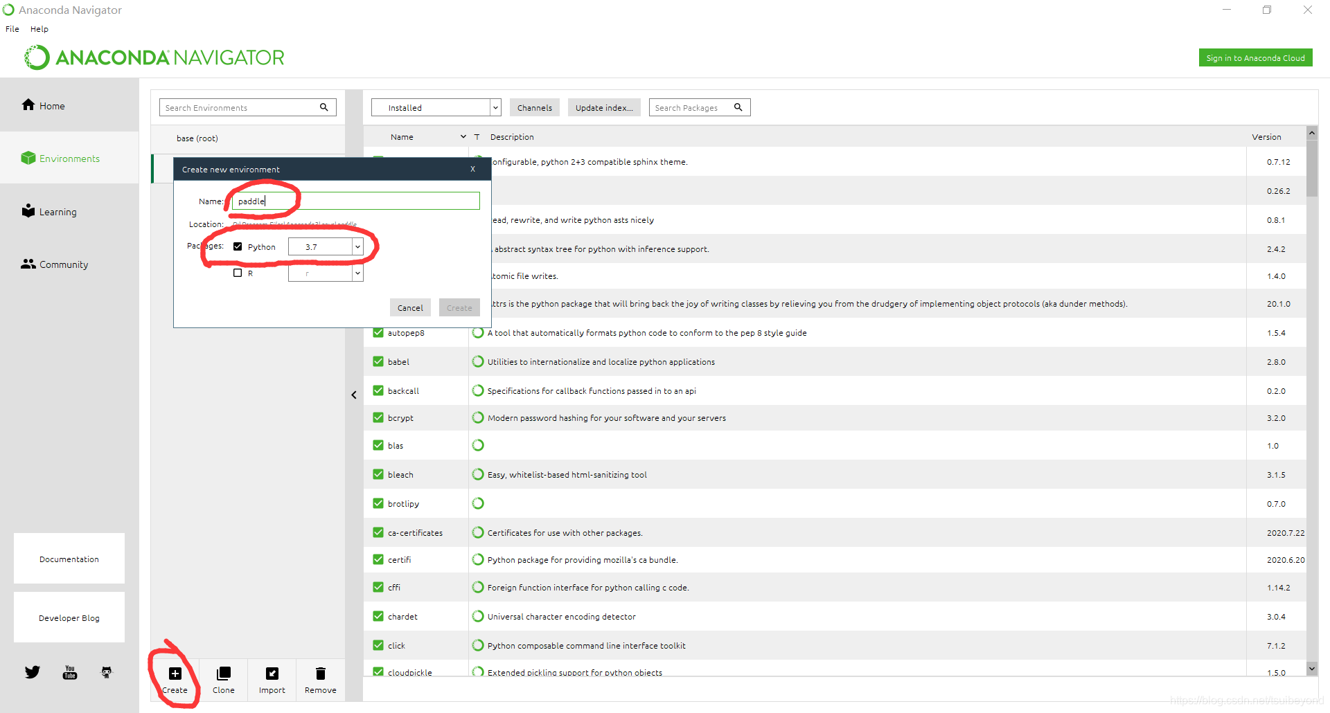The width and height of the screenshot is (1330, 713).
Task: Toggle the click package checkbox
Action: (378, 645)
